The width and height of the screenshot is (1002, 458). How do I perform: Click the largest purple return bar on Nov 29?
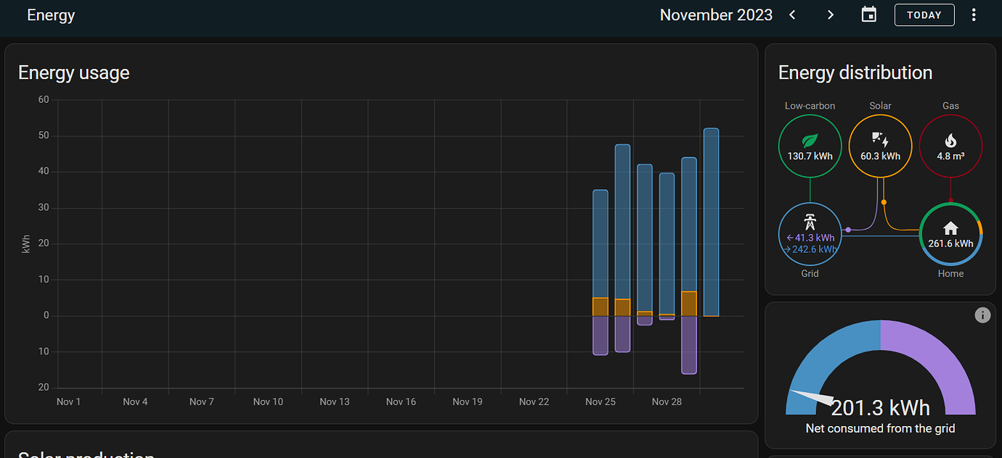coord(689,345)
